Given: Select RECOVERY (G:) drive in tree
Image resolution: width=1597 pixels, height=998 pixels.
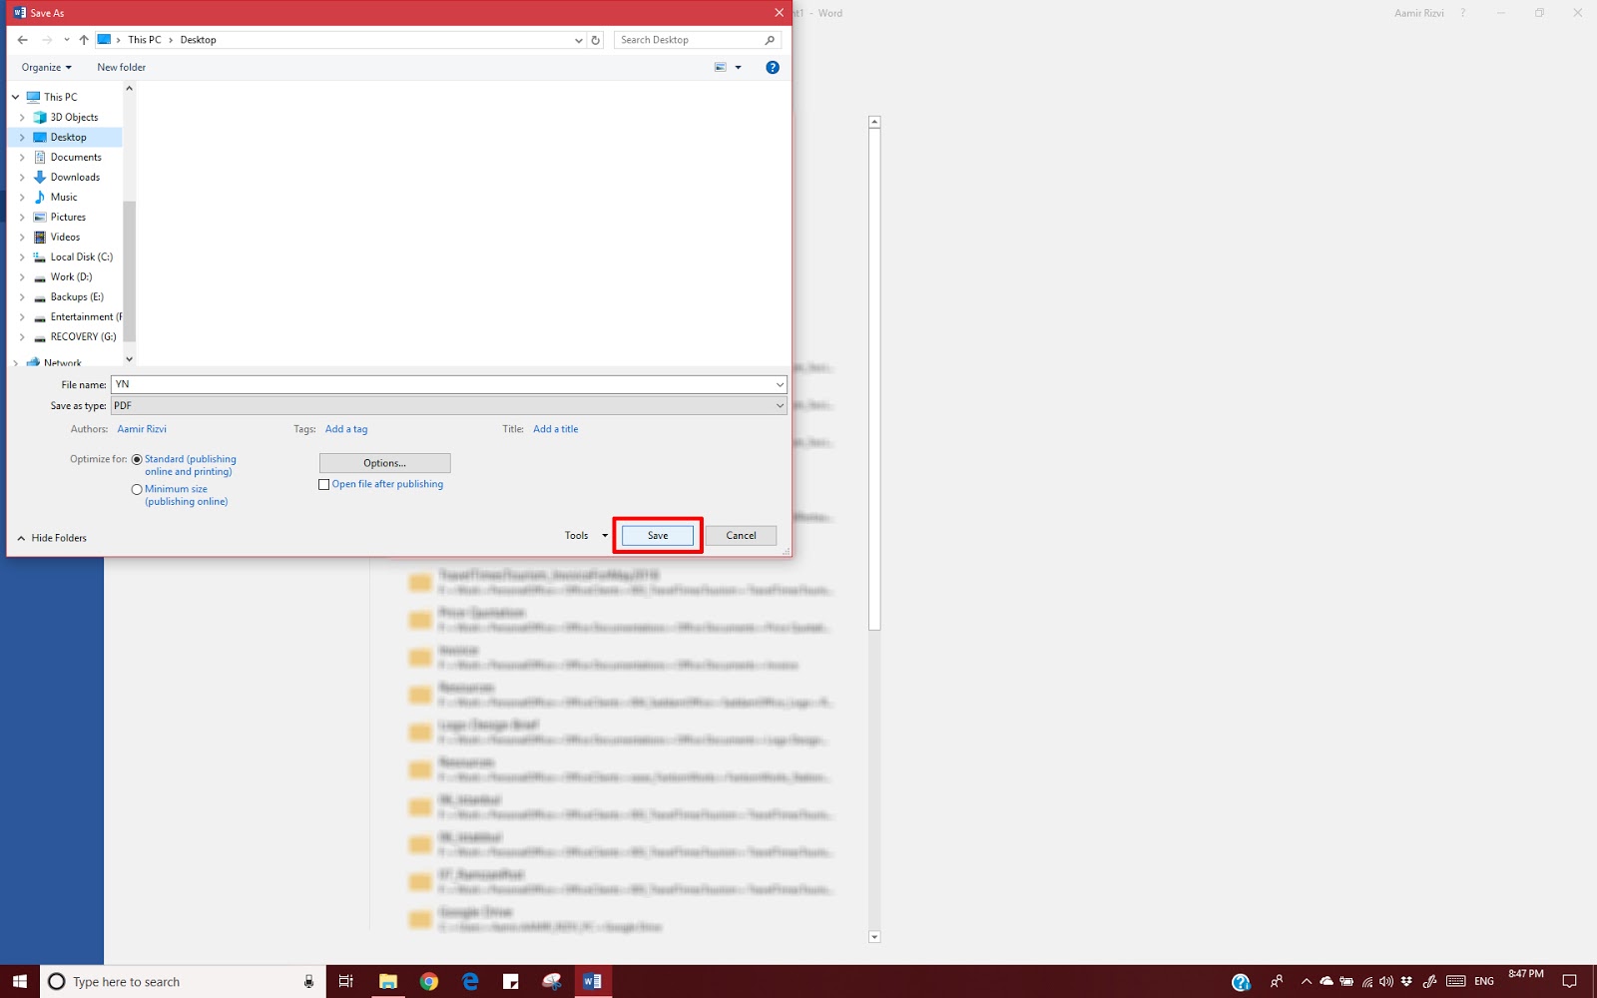Looking at the screenshot, I should 83,337.
